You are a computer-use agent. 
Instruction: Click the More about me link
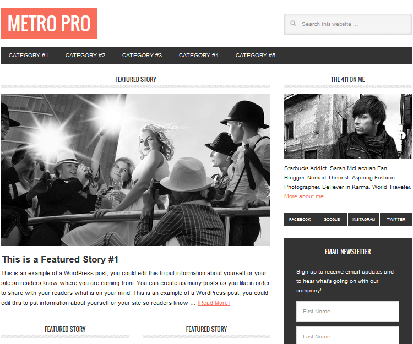tap(304, 196)
